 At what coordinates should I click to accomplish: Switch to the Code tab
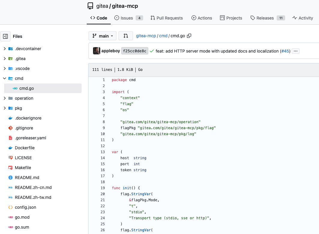[99, 18]
